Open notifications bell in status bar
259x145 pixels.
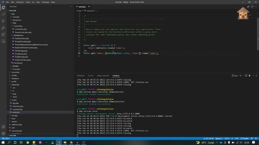pyautogui.click(x=256, y=139)
